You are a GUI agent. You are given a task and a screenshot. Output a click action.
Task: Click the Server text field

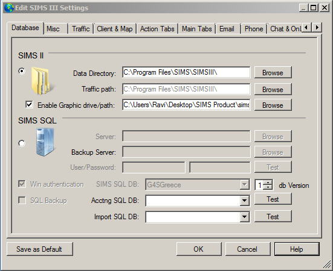(186, 136)
